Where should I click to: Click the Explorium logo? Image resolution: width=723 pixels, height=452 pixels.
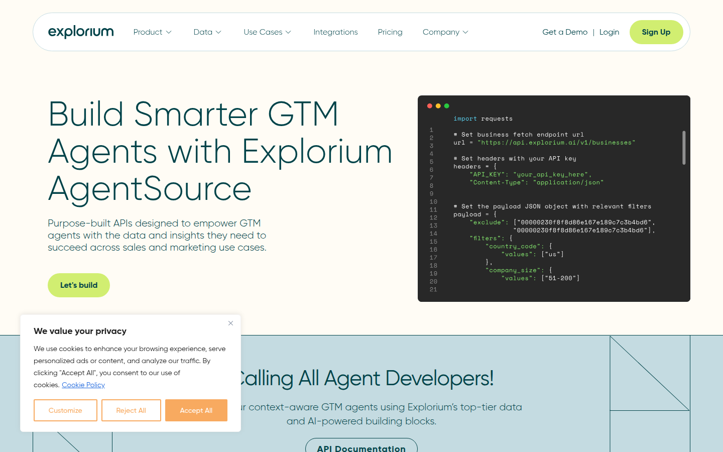click(81, 32)
